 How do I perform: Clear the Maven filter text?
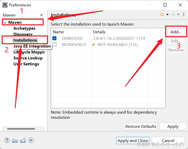[x=42, y=15]
